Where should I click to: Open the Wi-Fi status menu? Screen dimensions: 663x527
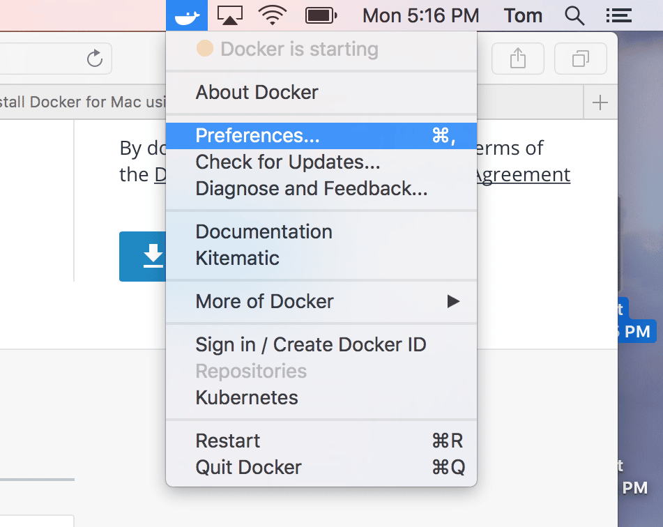(273, 15)
